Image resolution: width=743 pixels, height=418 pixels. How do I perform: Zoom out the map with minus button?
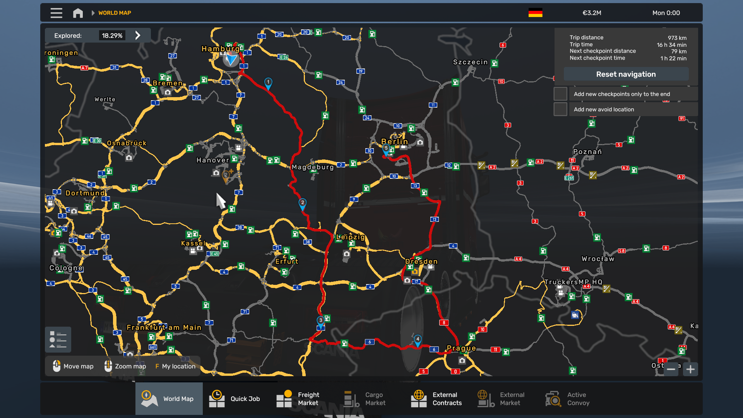click(x=671, y=369)
